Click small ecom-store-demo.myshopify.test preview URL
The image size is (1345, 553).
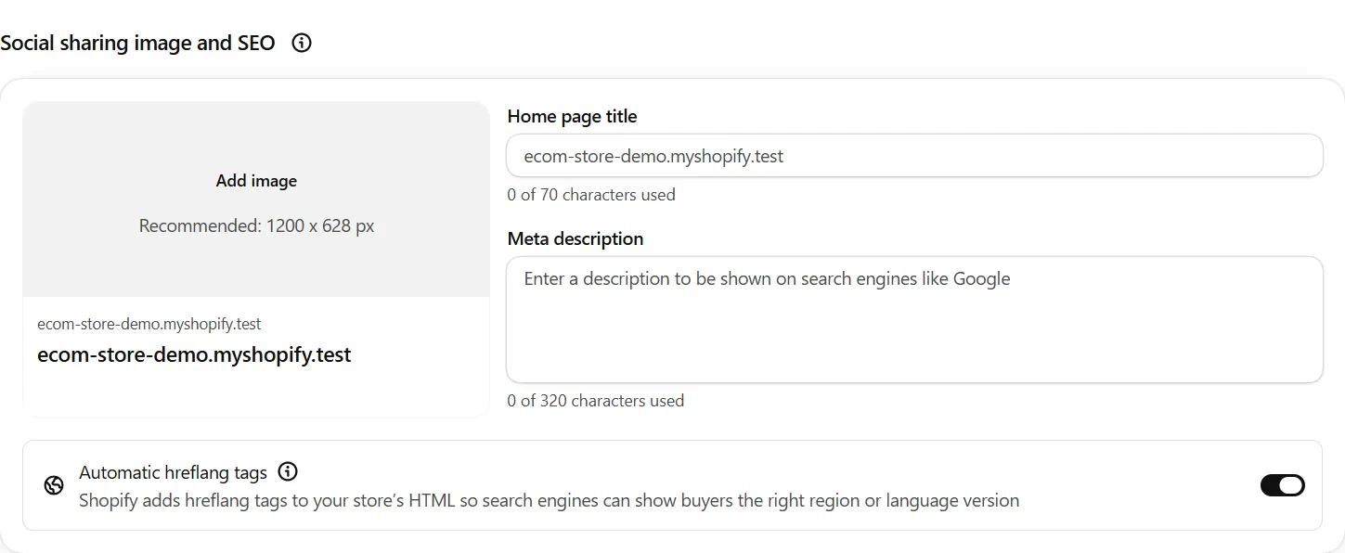(x=149, y=324)
